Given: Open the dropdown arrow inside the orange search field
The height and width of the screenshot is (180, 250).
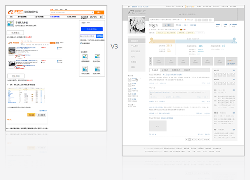Looking at the screenshot, I should [93, 12].
